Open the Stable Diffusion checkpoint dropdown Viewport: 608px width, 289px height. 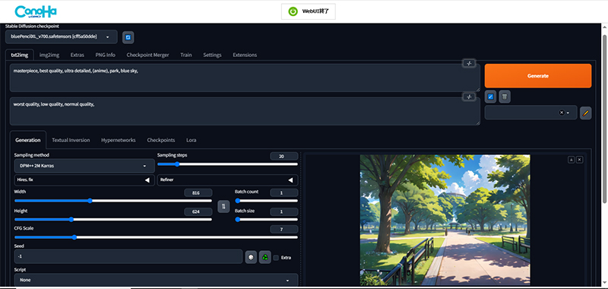click(x=62, y=37)
